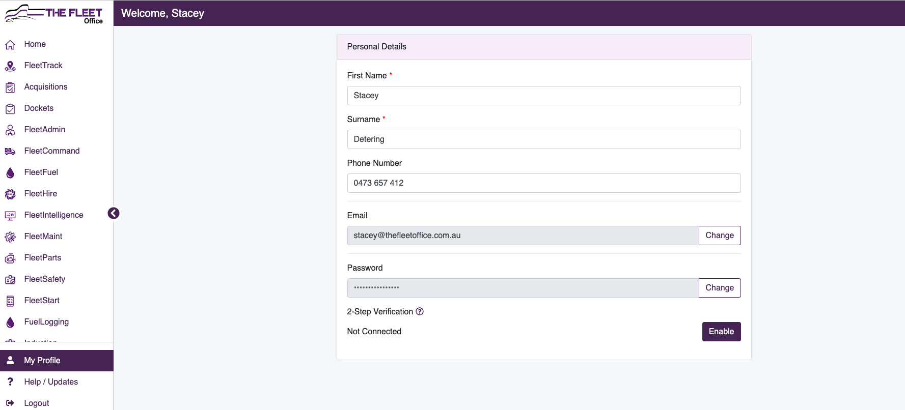Click the FleetIntelligence monitor icon
The image size is (905, 410).
(10, 216)
